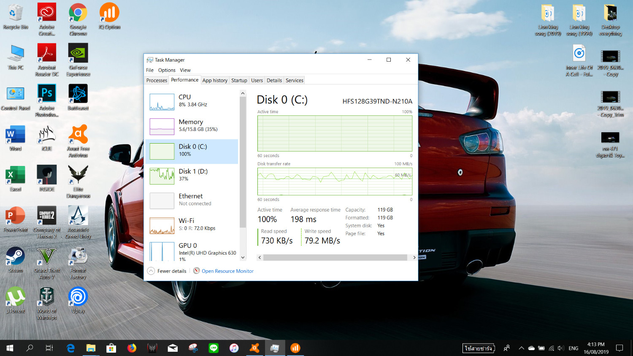
Task: Select Steam desktop icon
Action: coord(16,260)
